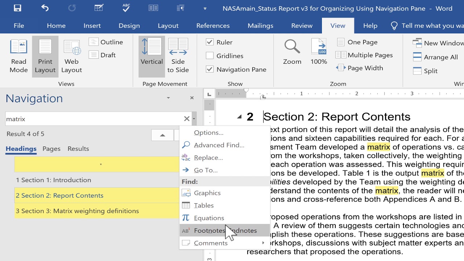Uncheck the Navigation Pane checkbox

[x=210, y=69]
